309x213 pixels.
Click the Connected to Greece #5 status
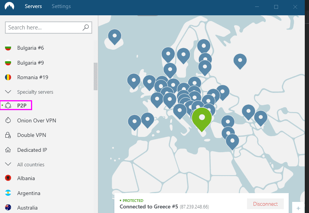tap(149, 206)
